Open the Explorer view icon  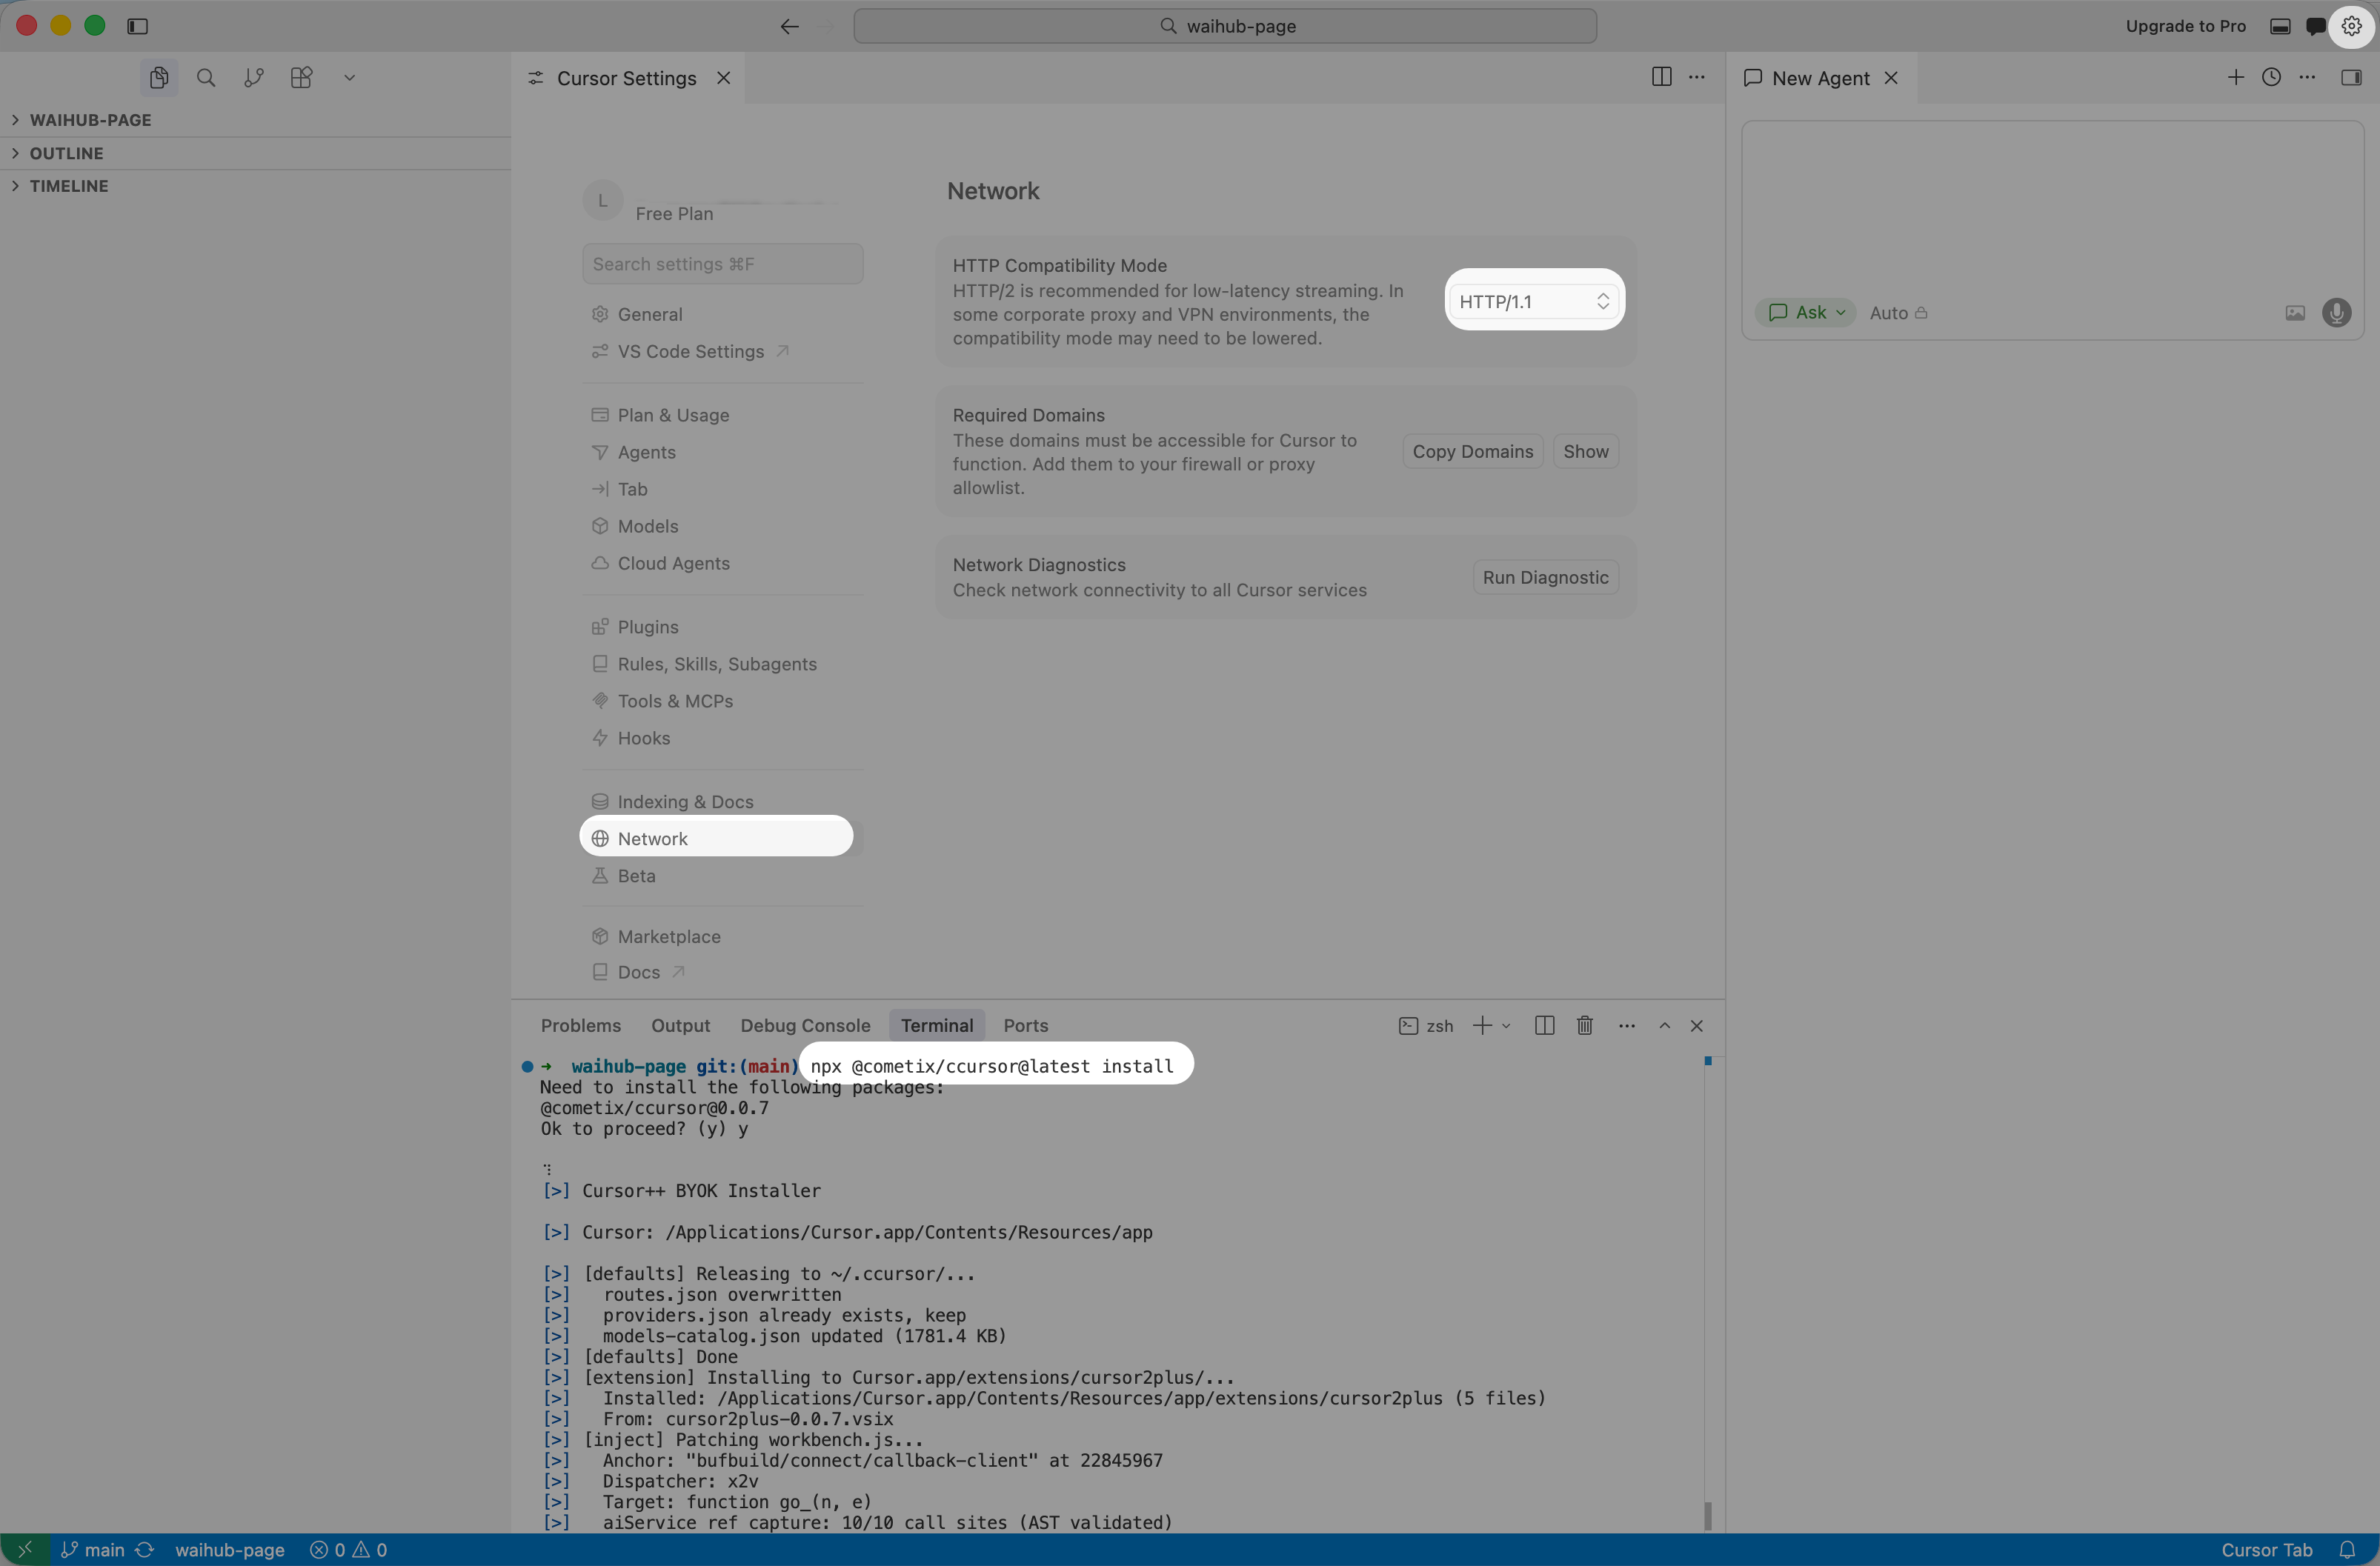point(158,78)
